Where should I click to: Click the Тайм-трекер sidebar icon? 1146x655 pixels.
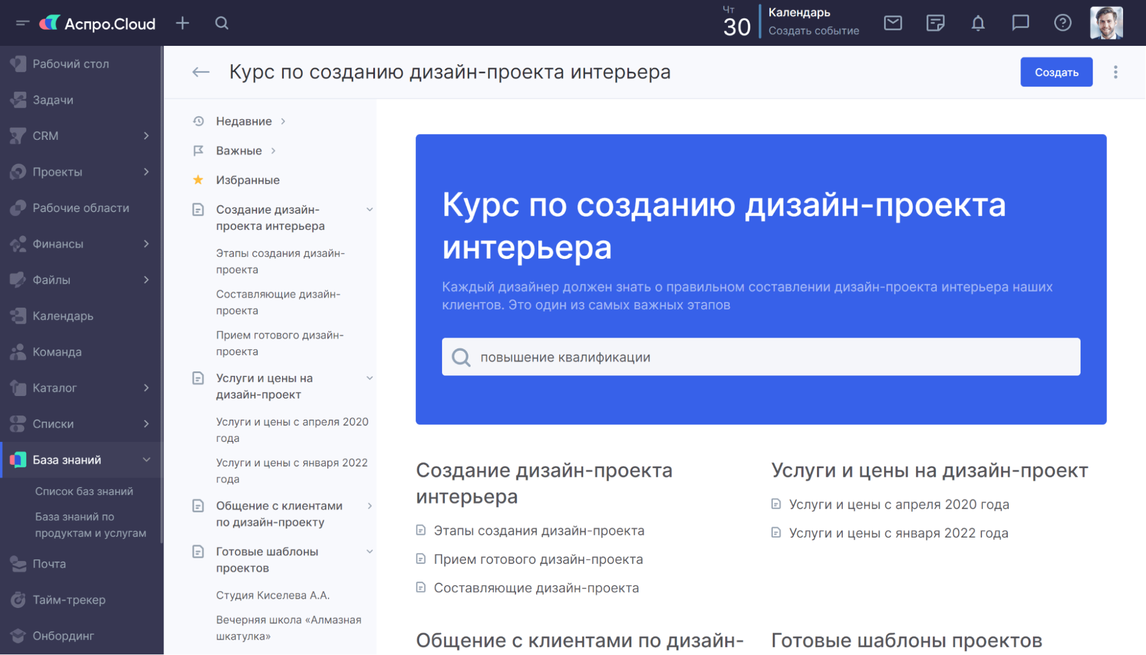pyautogui.click(x=18, y=600)
